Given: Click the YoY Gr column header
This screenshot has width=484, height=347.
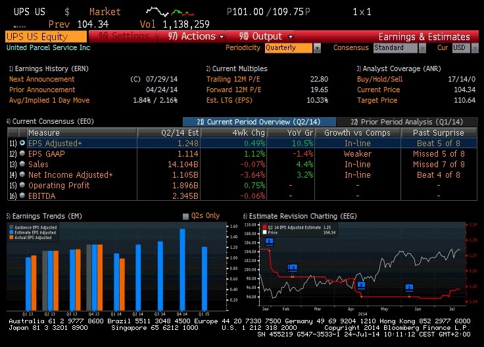Looking at the screenshot, I should pyautogui.click(x=291, y=132).
